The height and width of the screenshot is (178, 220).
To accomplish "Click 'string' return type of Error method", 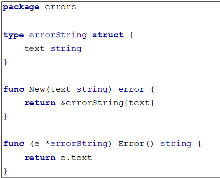I will [x=176, y=144].
